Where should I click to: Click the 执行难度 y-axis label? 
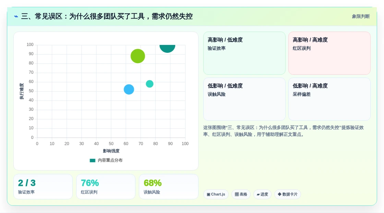pyautogui.click(x=22, y=91)
